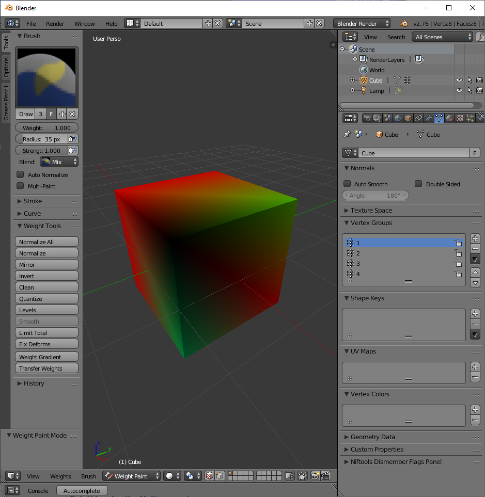Enable the Double Sided checkbox
This screenshot has width=485, height=497.
click(419, 184)
